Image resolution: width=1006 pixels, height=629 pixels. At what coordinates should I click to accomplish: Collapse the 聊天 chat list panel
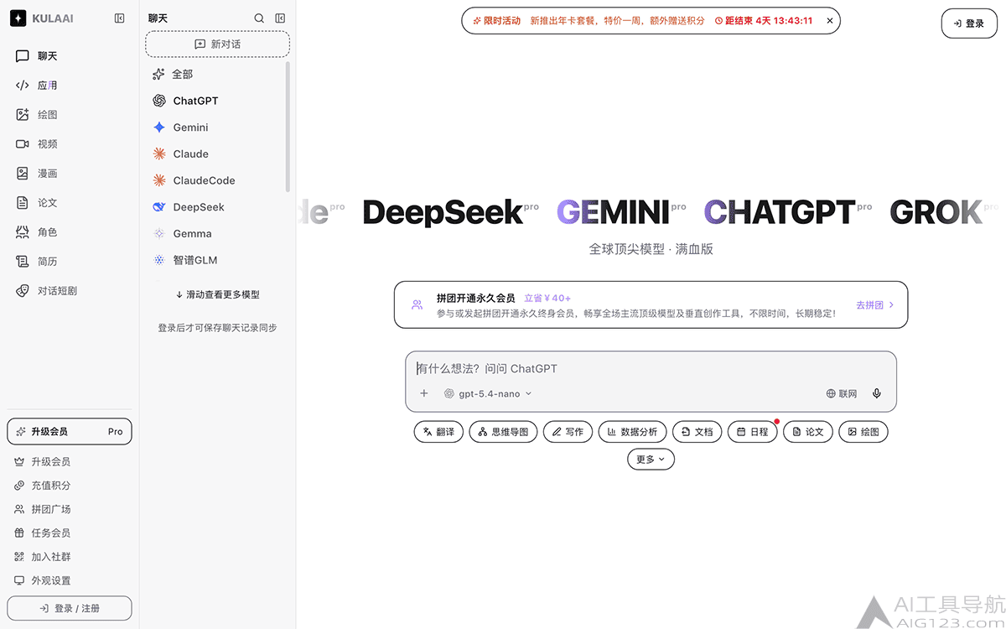[x=280, y=18]
